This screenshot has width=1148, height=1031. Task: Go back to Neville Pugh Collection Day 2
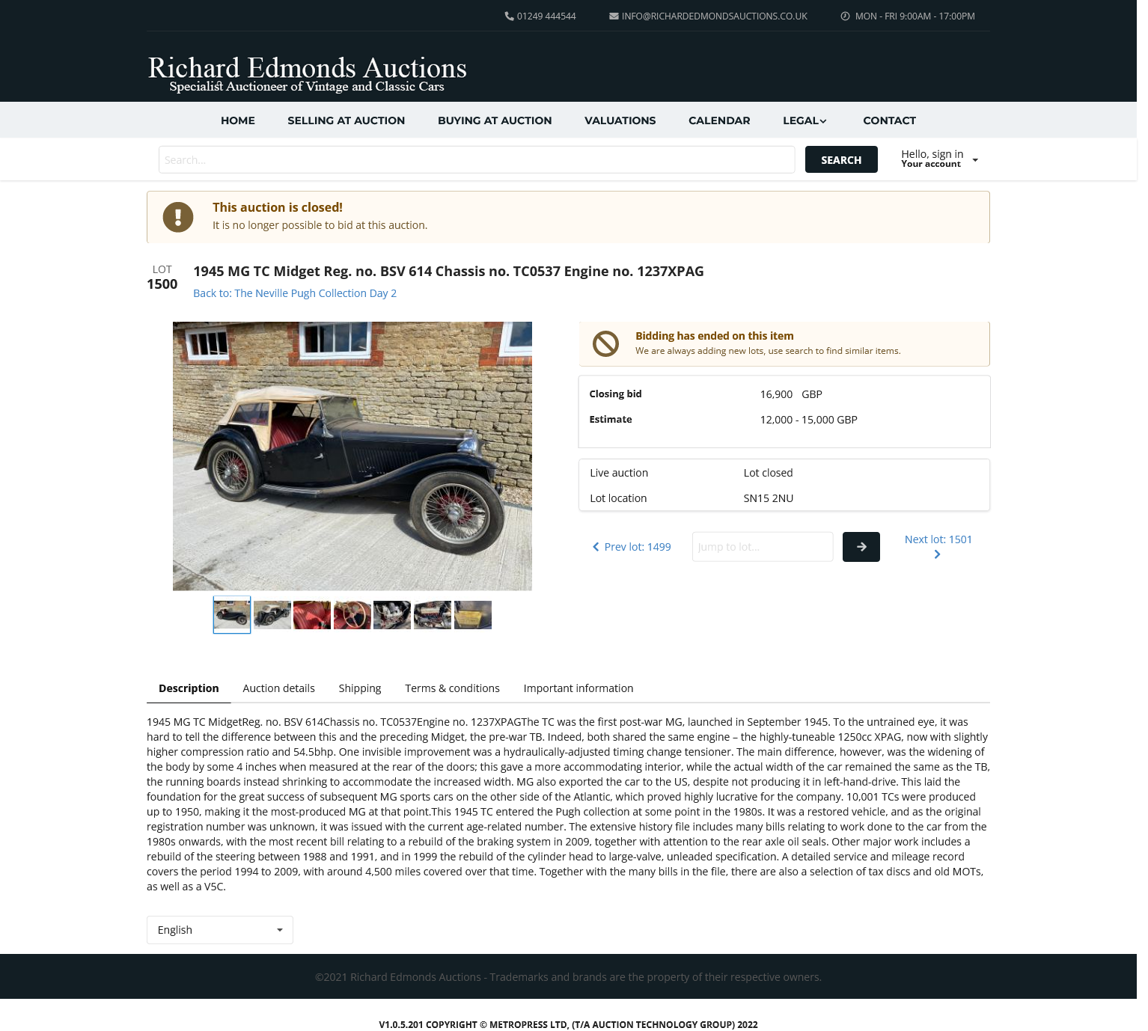295,293
